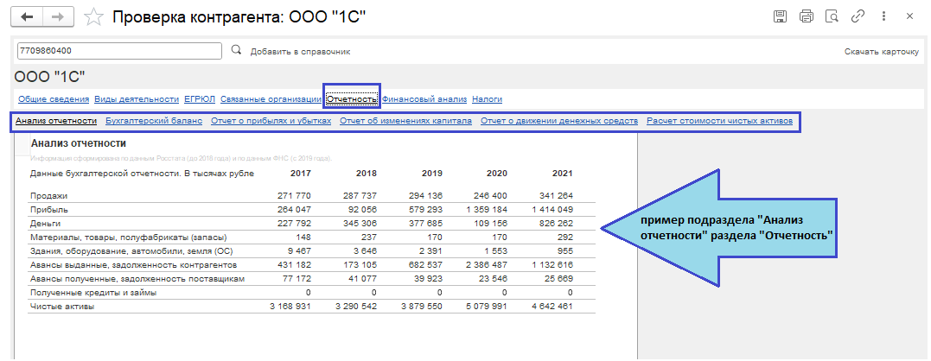Click 'Добавить в справочник' link
The height and width of the screenshot is (361, 931).
point(300,52)
